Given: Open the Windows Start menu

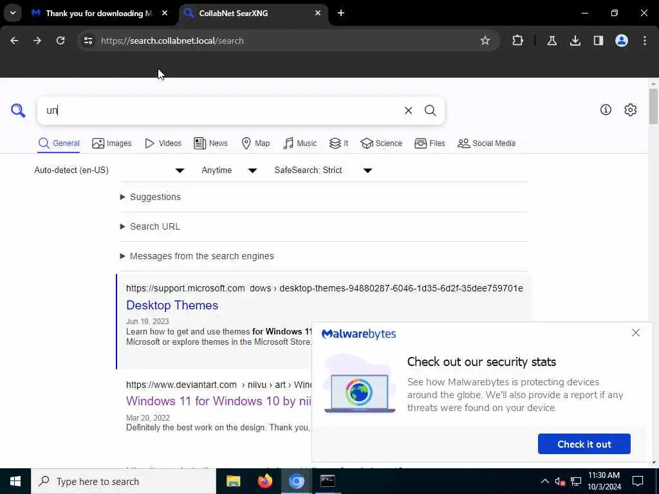Looking at the screenshot, I should [x=15, y=481].
